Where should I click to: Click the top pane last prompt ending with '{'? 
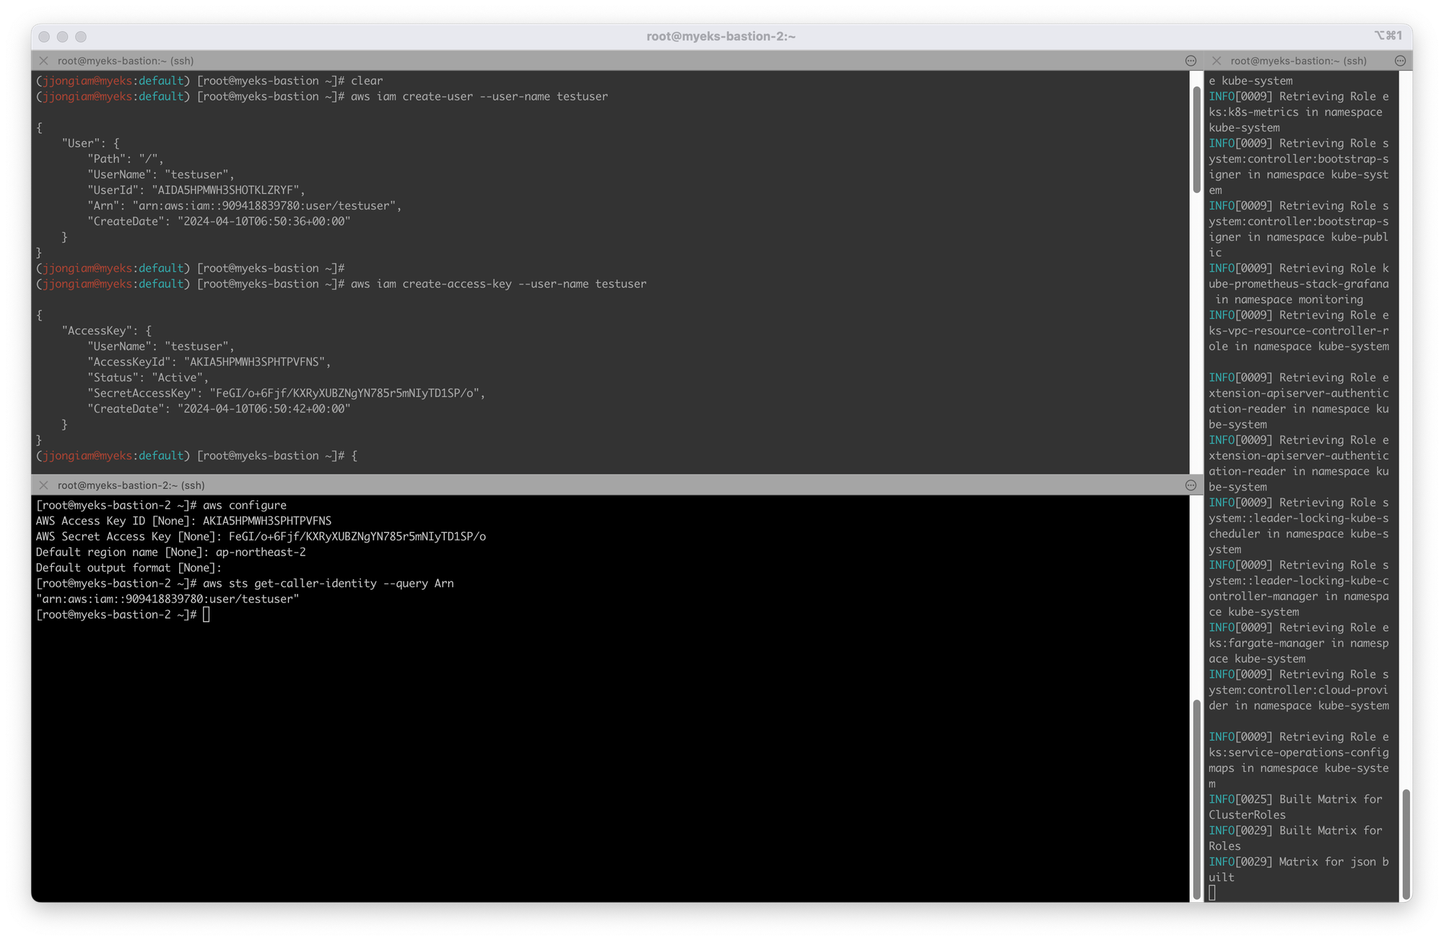click(x=196, y=456)
